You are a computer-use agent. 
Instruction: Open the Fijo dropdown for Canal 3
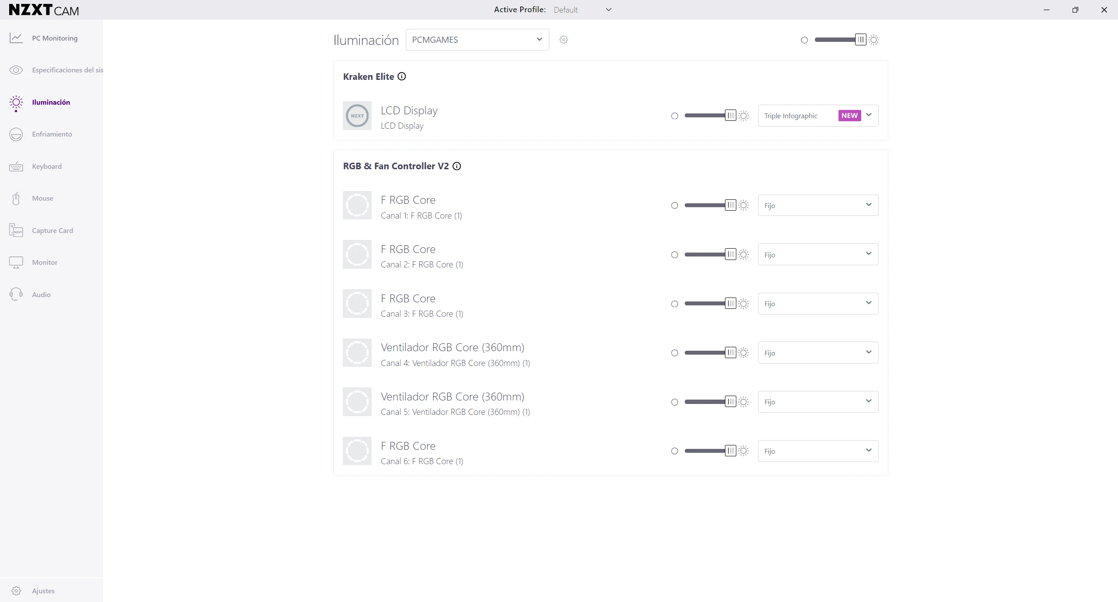[x=818, y=304]
